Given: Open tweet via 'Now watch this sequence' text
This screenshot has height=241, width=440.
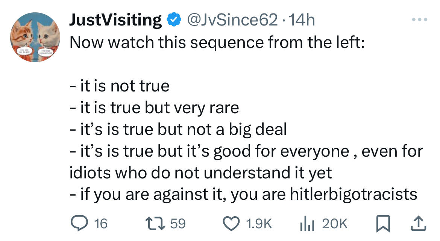Looking at the screenshot, I should pyautogui.click(x=217, y=42).
